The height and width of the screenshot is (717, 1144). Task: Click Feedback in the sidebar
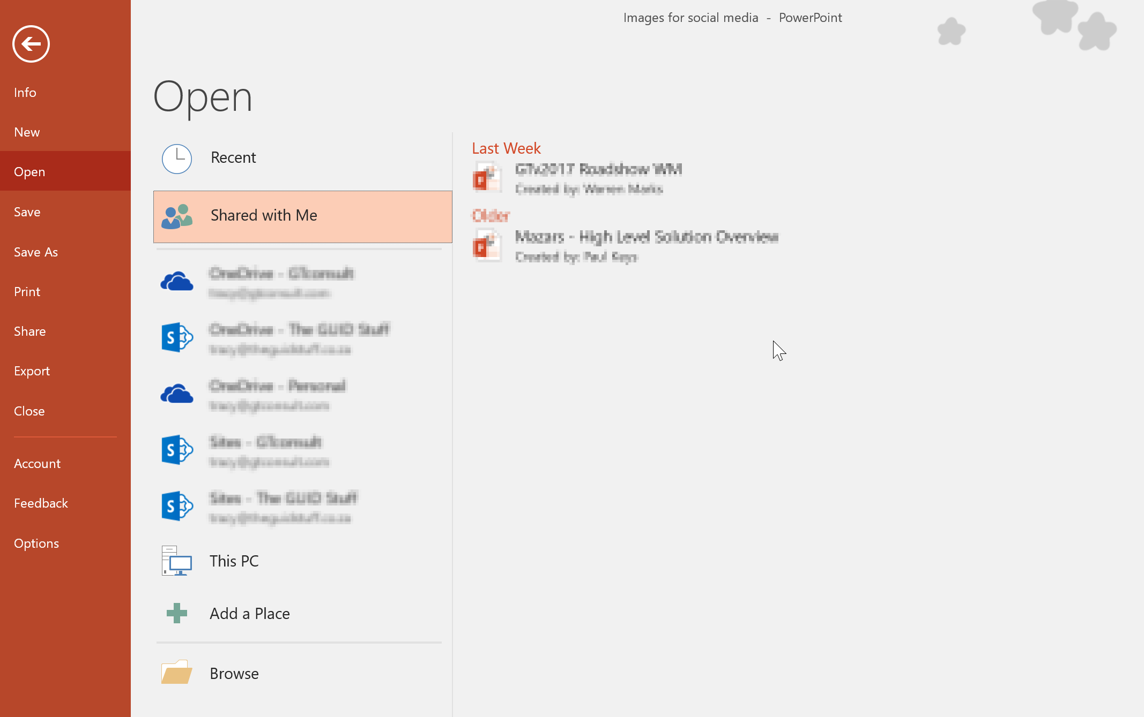(x=41, y=503)
